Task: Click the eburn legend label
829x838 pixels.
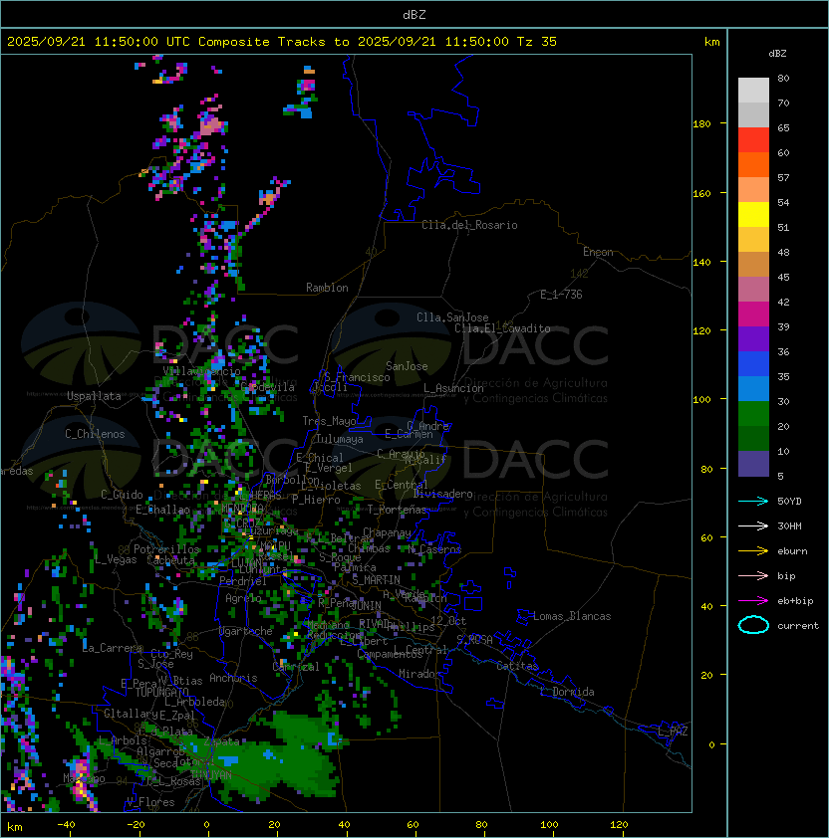Action: pos(792,551)
